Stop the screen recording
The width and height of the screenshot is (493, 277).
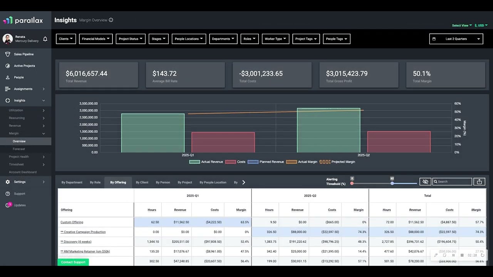tap(462, 255)
